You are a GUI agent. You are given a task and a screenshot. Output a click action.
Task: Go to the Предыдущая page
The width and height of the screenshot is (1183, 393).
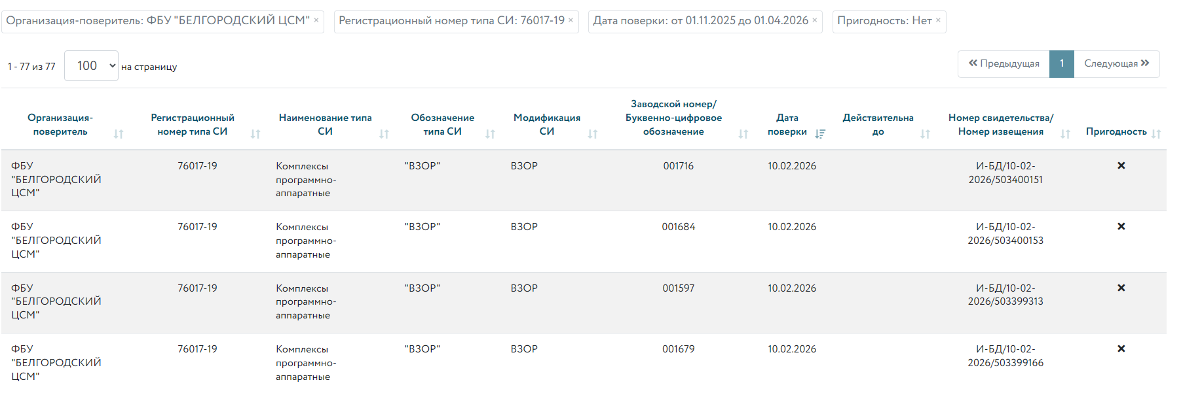point(1004,64)
